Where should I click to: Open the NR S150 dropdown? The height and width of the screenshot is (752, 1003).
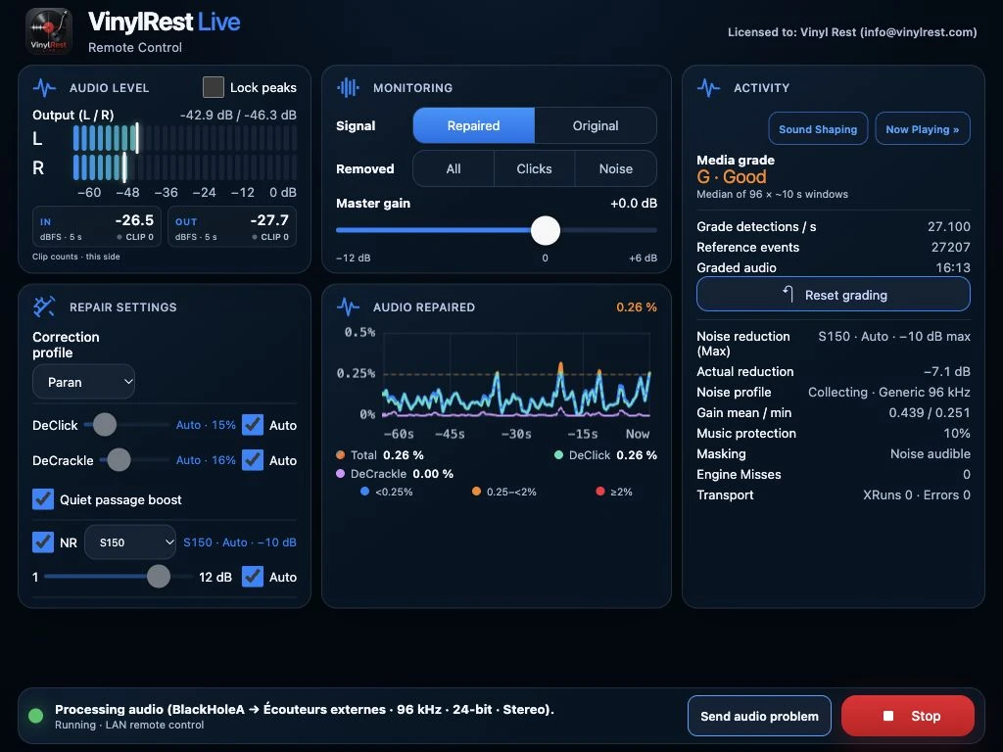pos(130,542)
